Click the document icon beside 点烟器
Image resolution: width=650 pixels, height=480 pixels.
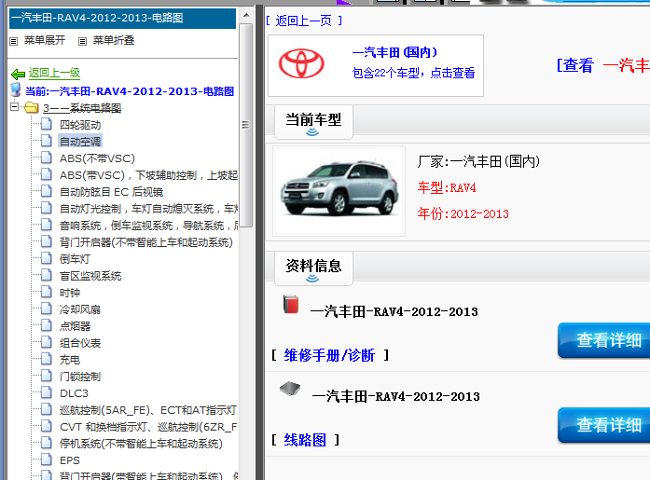point(47,325)
